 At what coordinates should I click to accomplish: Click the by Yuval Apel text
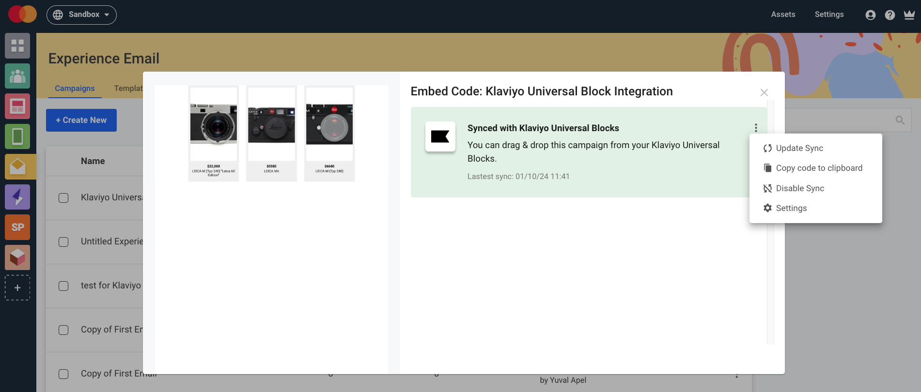(563, 380)
